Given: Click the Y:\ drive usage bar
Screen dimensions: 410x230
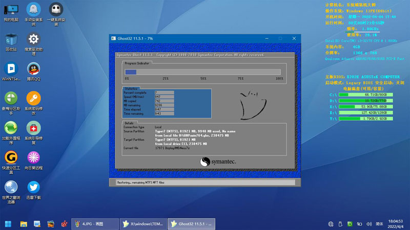Looking at the screenshot, I should coord(366,119).
